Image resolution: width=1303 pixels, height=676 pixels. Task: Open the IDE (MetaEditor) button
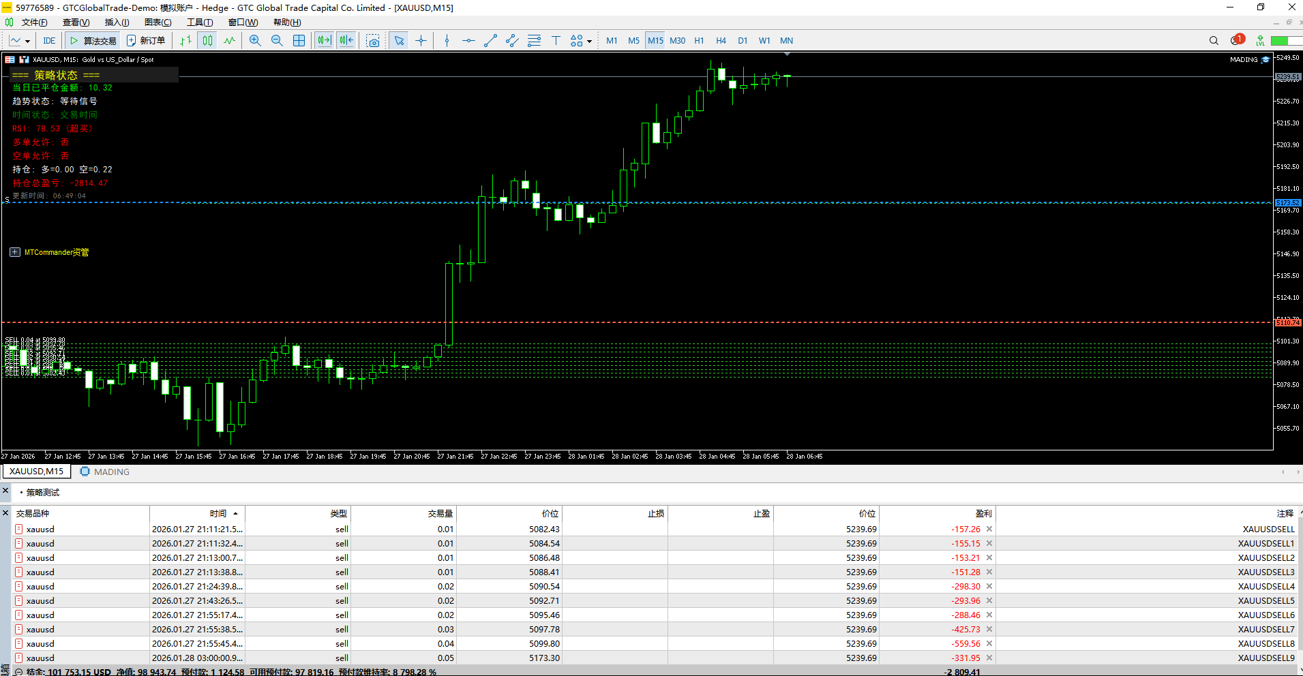(49, 41)
